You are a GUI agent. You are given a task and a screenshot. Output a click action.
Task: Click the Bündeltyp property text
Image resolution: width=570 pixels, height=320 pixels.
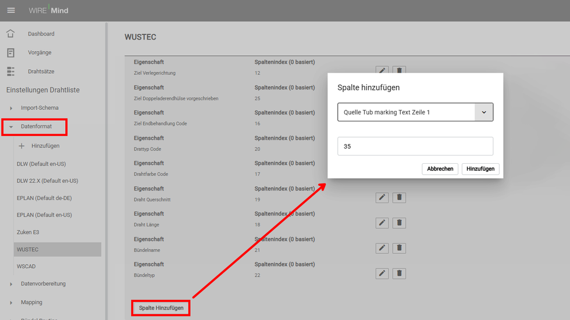tap(144, 275)
